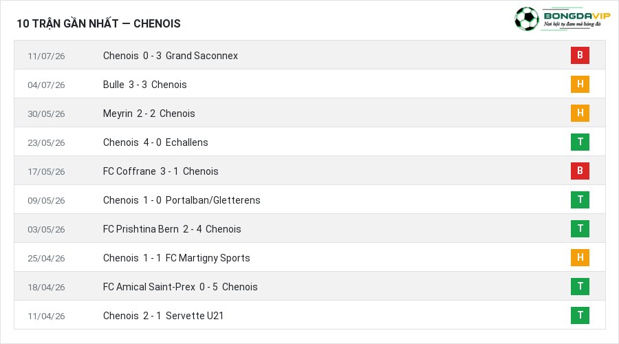Viewport: 619px width, 344px height.
Task: Click the green T badge for FC Amical Saint-Prex match
Action: [580, 286]
